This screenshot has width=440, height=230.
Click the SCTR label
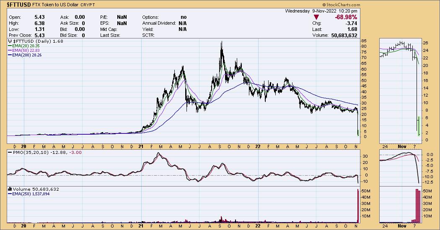[x=148, y=35]
